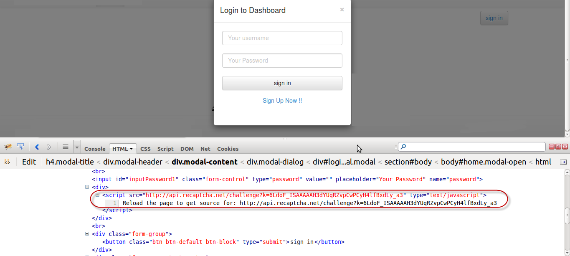Open Firebug in a new window
Image resolution: width=570 pixels, height=256 pixels.
tap(558, 147)
